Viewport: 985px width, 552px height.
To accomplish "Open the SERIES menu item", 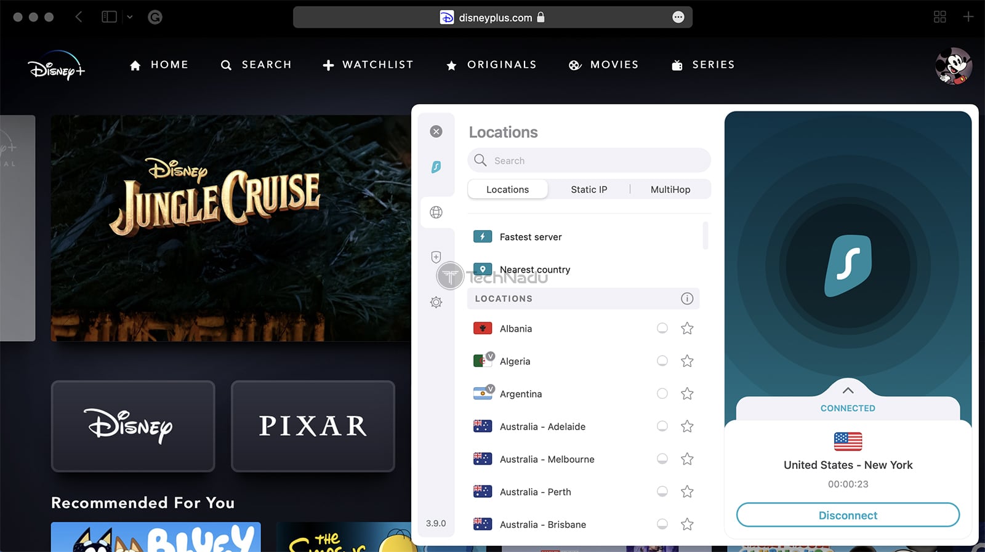I will (703, 65).
